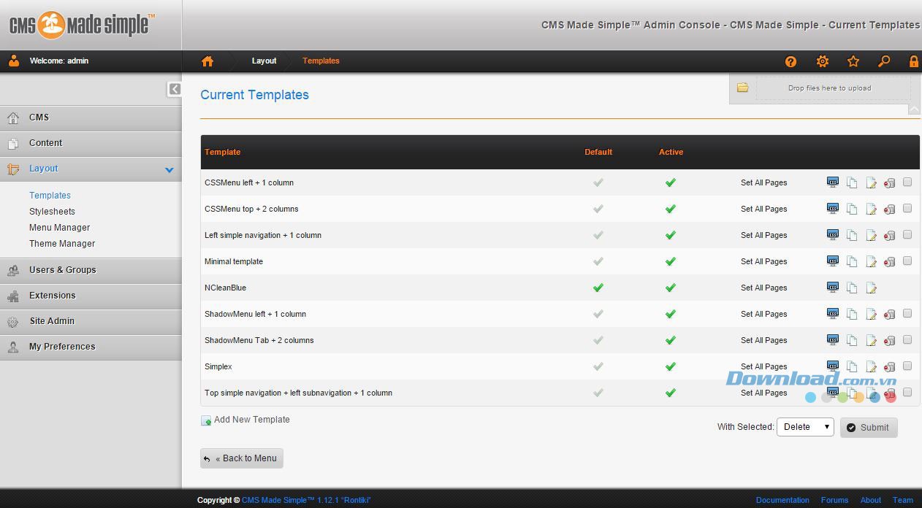The image size is (922, 508).
Task: Click the home icon in the breadcrumb bar
Action: coord(207,61)
